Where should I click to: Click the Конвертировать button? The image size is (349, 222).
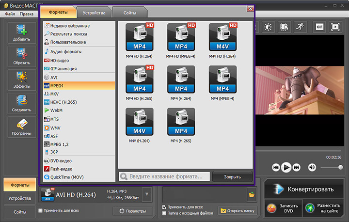point(304,189)
